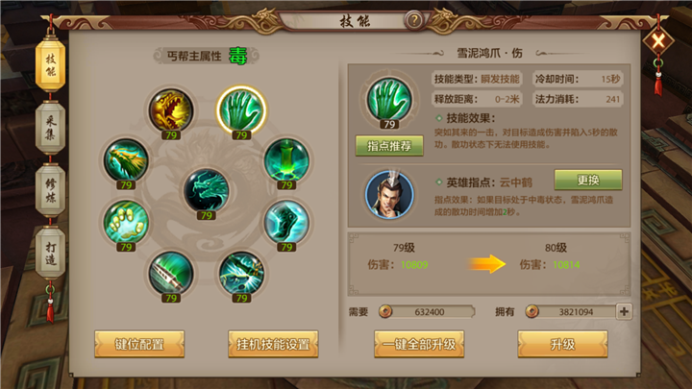Pick the green dragon head skill icon
Image resolution: width=692 pixels, height=389 pixels.
coord(126,160)
